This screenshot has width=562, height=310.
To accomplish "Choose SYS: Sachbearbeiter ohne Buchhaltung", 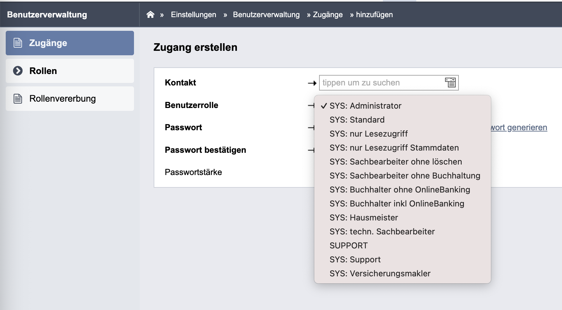I will 403,176.
